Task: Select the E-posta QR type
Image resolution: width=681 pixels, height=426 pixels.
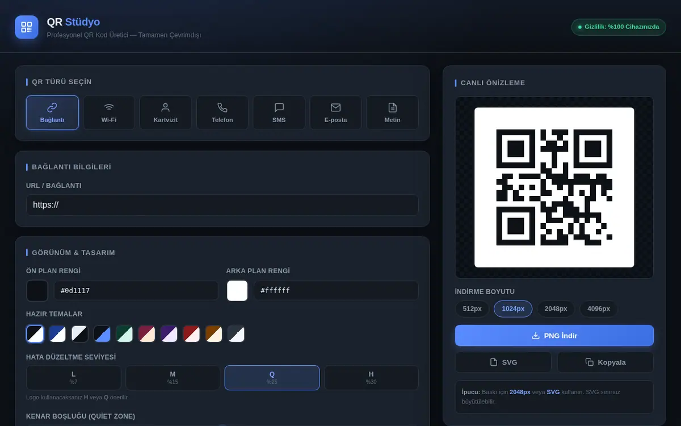Action: pyautogui.click(x=335, y=112)
